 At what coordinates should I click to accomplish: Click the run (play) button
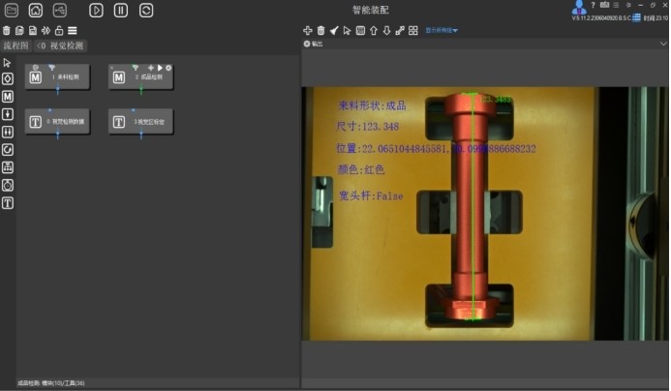(x=96, y=10)
